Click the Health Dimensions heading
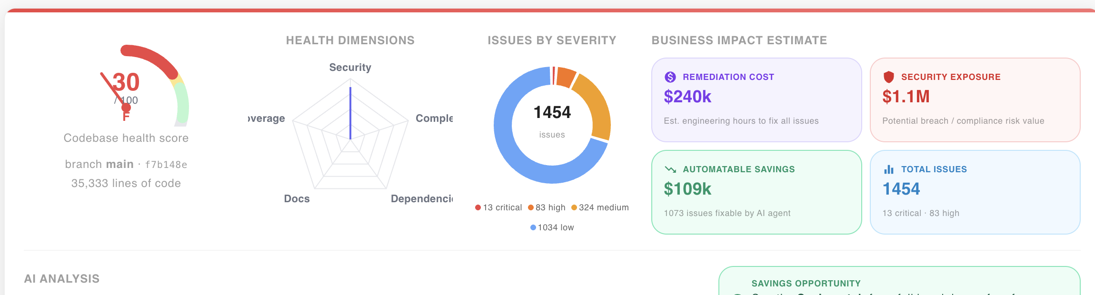 (x=350, y=40)
